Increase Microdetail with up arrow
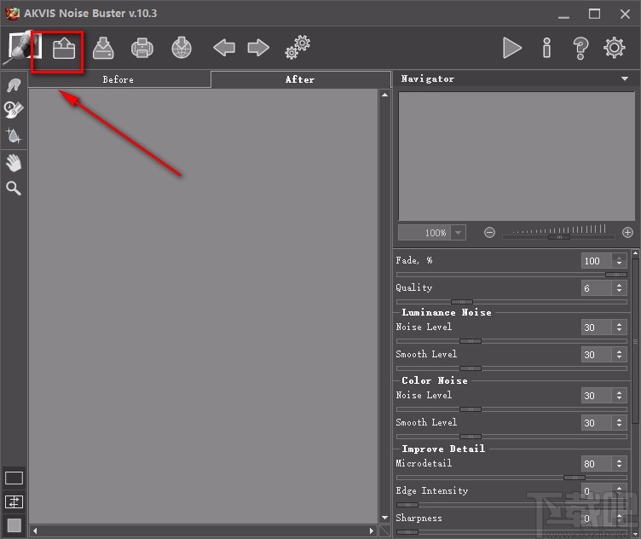 click(x=619, y=461)
